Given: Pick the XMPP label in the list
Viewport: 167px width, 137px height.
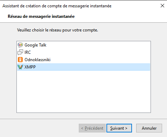Looking at the screenshot, I should [x=30, y=67].
